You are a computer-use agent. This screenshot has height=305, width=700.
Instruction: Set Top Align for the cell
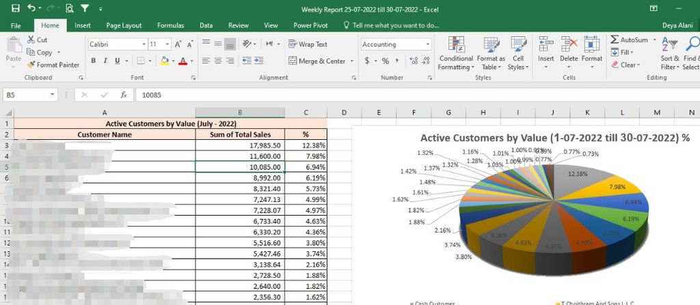[x=206, y=43]
